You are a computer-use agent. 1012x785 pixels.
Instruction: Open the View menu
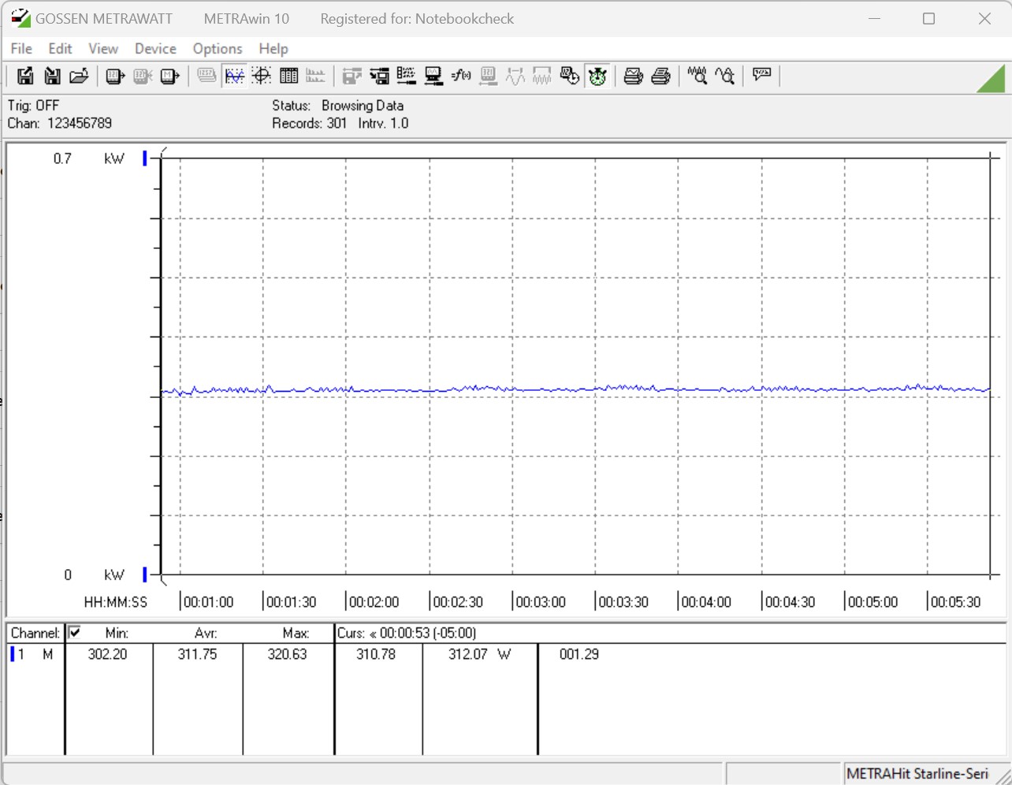[103, 49]
